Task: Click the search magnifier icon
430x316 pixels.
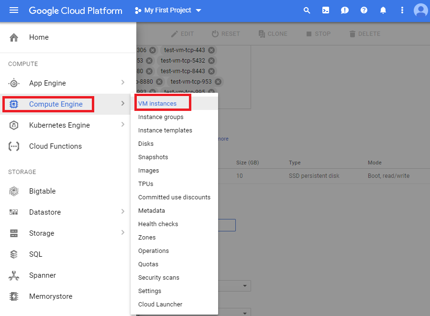Action: pos(307,10)
